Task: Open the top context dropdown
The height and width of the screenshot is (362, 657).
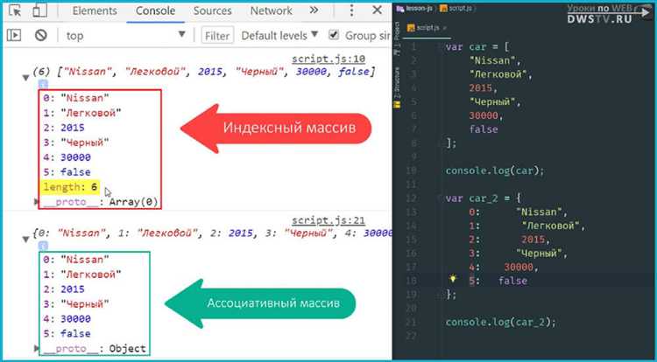Action: tap(125, 36)
